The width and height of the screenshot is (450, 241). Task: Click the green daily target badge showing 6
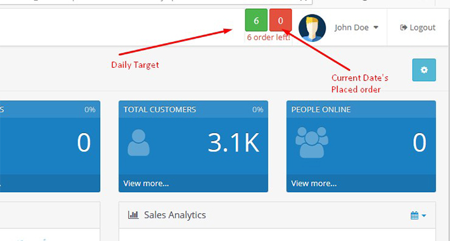(x=256, y=20)
